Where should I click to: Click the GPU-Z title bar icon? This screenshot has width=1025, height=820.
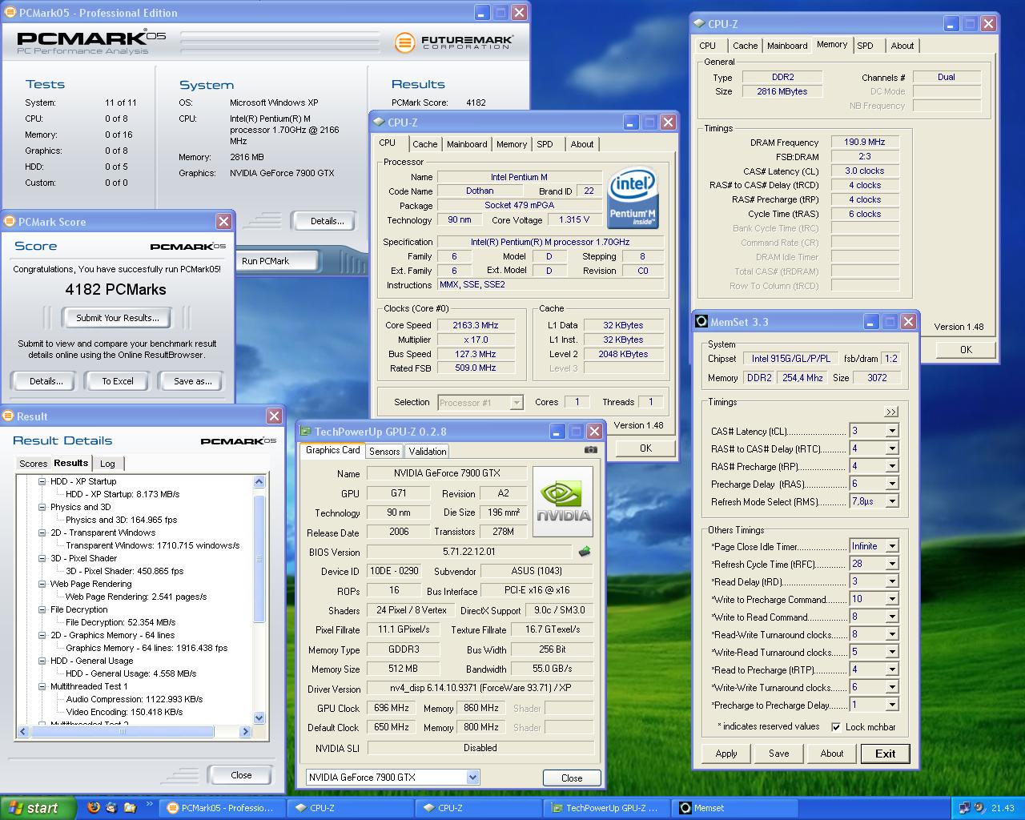tap(305, 432)
